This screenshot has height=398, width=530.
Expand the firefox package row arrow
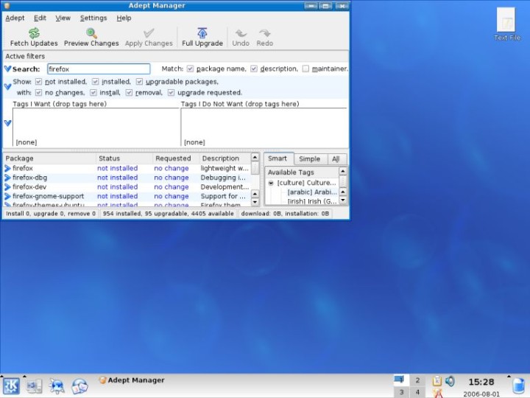click(8, 168)
